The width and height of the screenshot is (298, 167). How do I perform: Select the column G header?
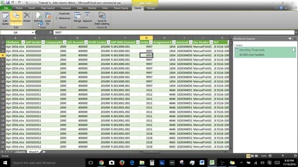click(146, 38)
